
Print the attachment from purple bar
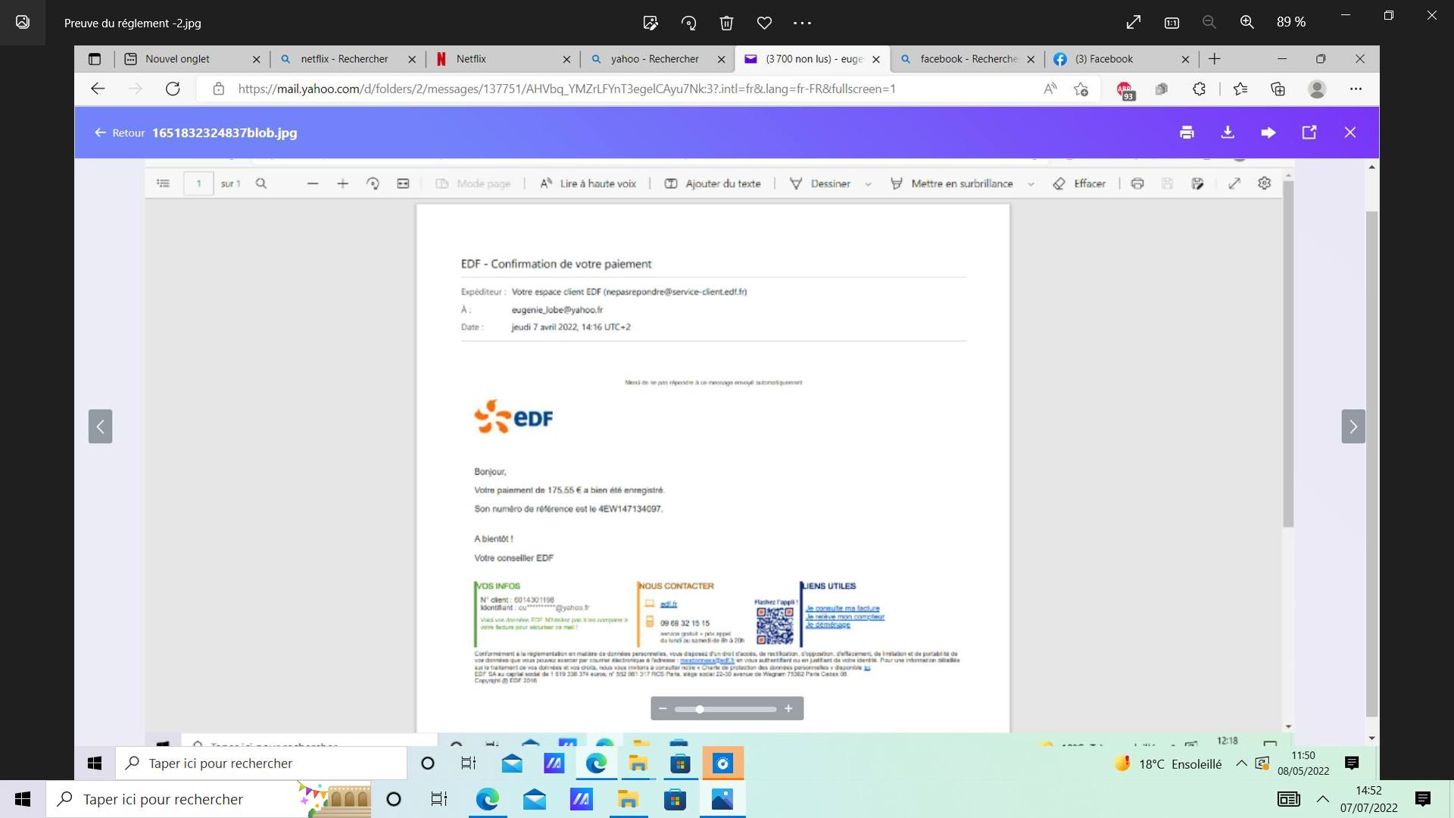[1187, 133]
